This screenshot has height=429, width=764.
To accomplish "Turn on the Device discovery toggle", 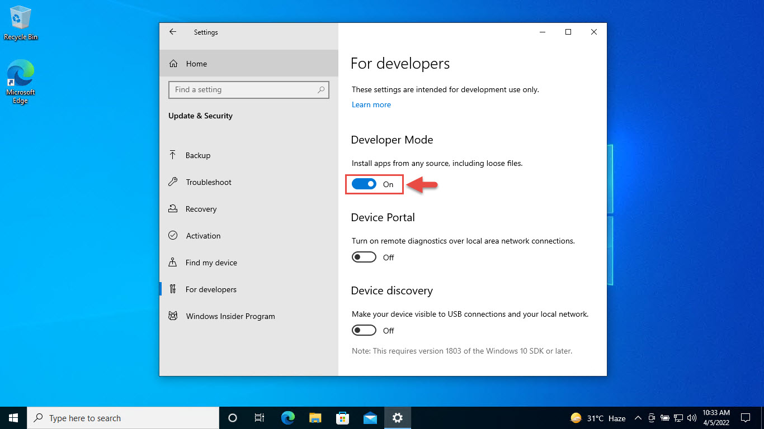I will pos(364,331).
